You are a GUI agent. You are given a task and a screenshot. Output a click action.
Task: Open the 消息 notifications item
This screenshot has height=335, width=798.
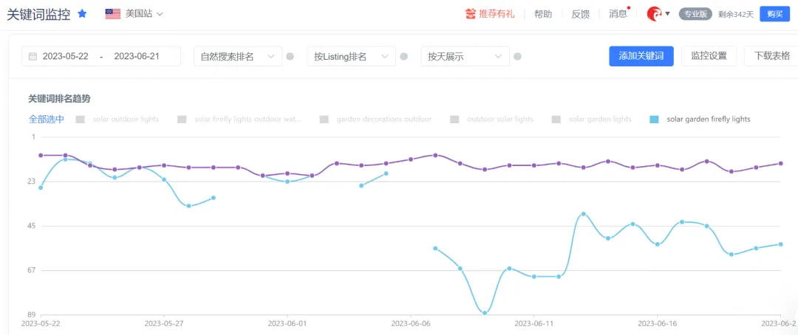coord(618,14)
